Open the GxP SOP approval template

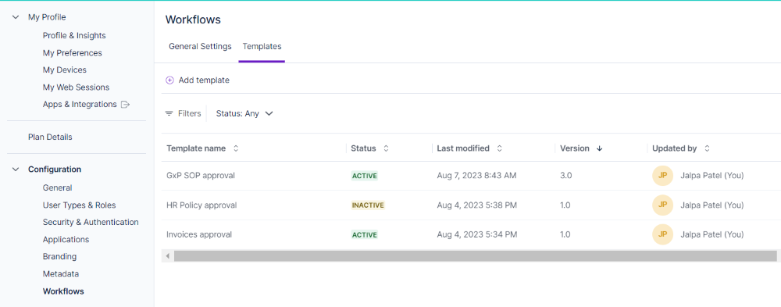201,176
